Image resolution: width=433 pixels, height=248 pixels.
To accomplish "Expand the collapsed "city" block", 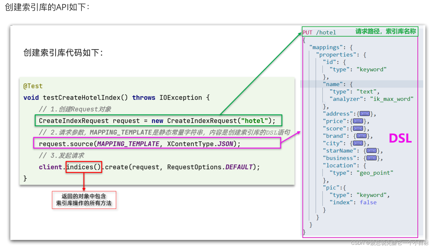I will click(x=358, y=143).
